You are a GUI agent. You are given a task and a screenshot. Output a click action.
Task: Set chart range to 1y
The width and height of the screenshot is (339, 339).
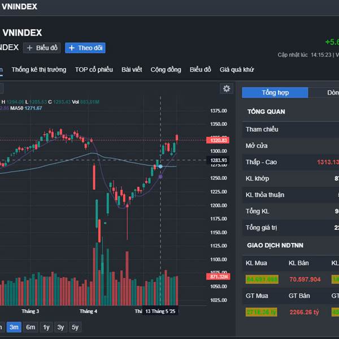[x=46, y=327]
